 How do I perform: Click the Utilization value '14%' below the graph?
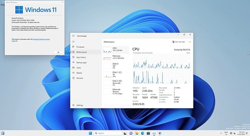(x=135, y=91)
